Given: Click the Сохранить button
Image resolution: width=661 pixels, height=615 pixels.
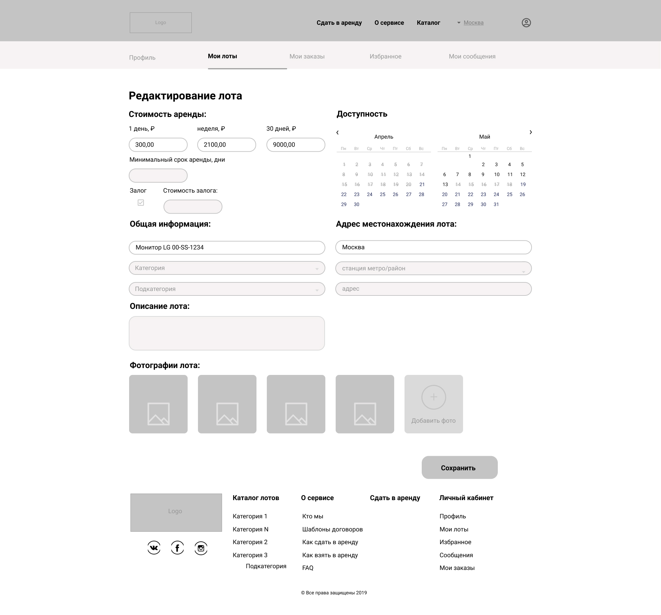Looking at the screenshot, I should pos(460,467).
